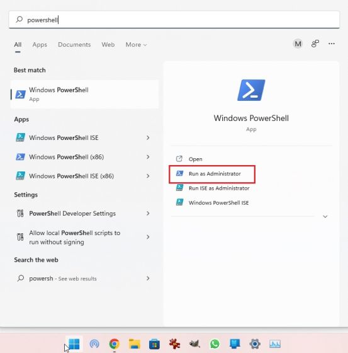Image resolution: width=348 pixels, height=353 pixels.
Task: Click the Windows PowerShell (x86) list icon
Action: pyautogui.click(x=20, y=157)
